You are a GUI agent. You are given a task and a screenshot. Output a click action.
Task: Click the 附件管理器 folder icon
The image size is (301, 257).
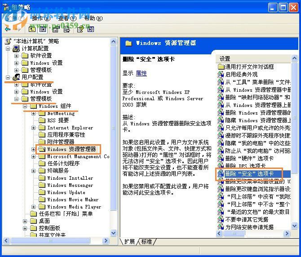[x=42, y=142]
